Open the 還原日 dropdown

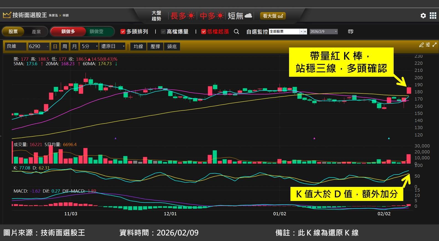click(113, 46)
